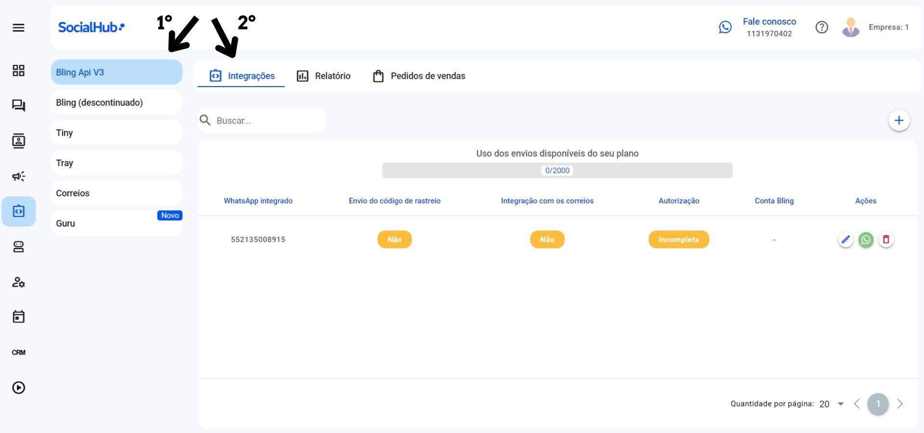Toggle the 'Não' badge under Integração com os correios

[x=547, y=239]
